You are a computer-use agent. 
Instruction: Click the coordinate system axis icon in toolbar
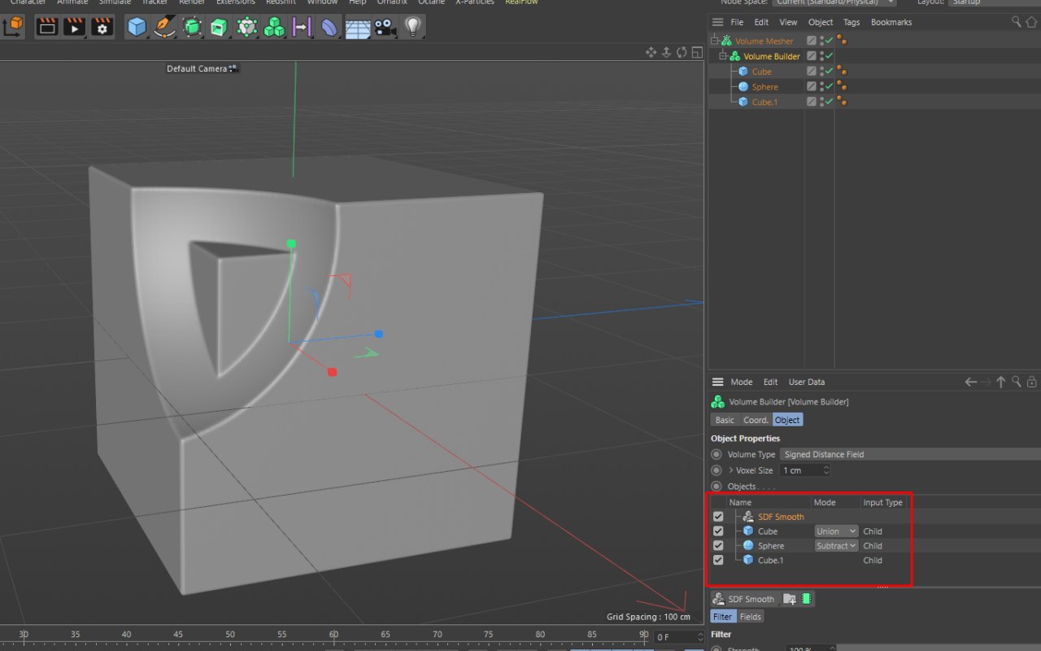coord(13,27)
